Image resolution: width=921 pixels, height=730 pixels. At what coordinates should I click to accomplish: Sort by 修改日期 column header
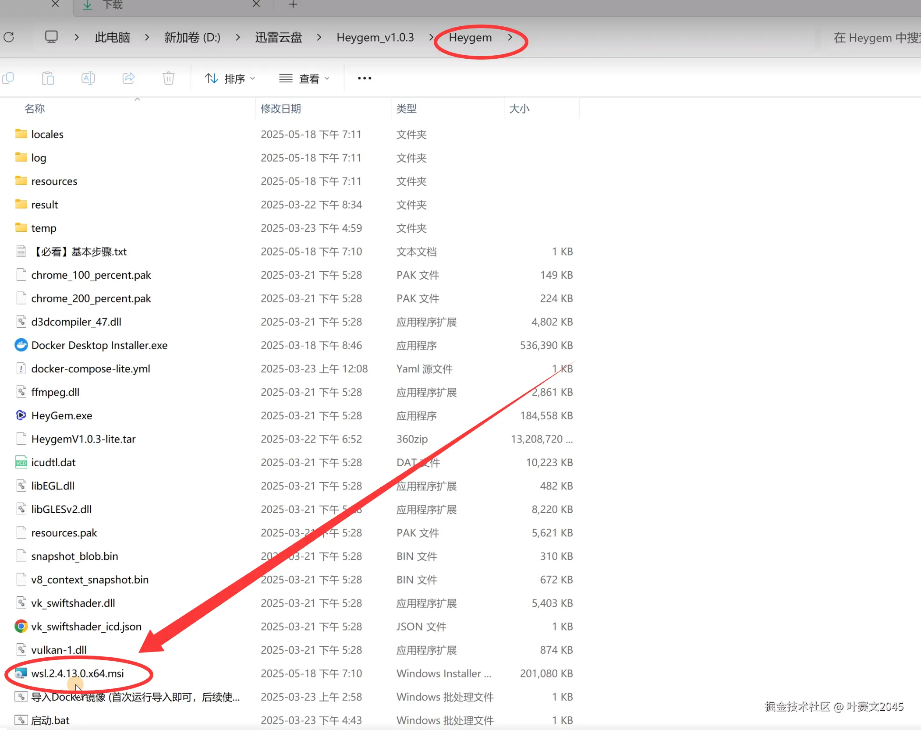click(281, 108)
